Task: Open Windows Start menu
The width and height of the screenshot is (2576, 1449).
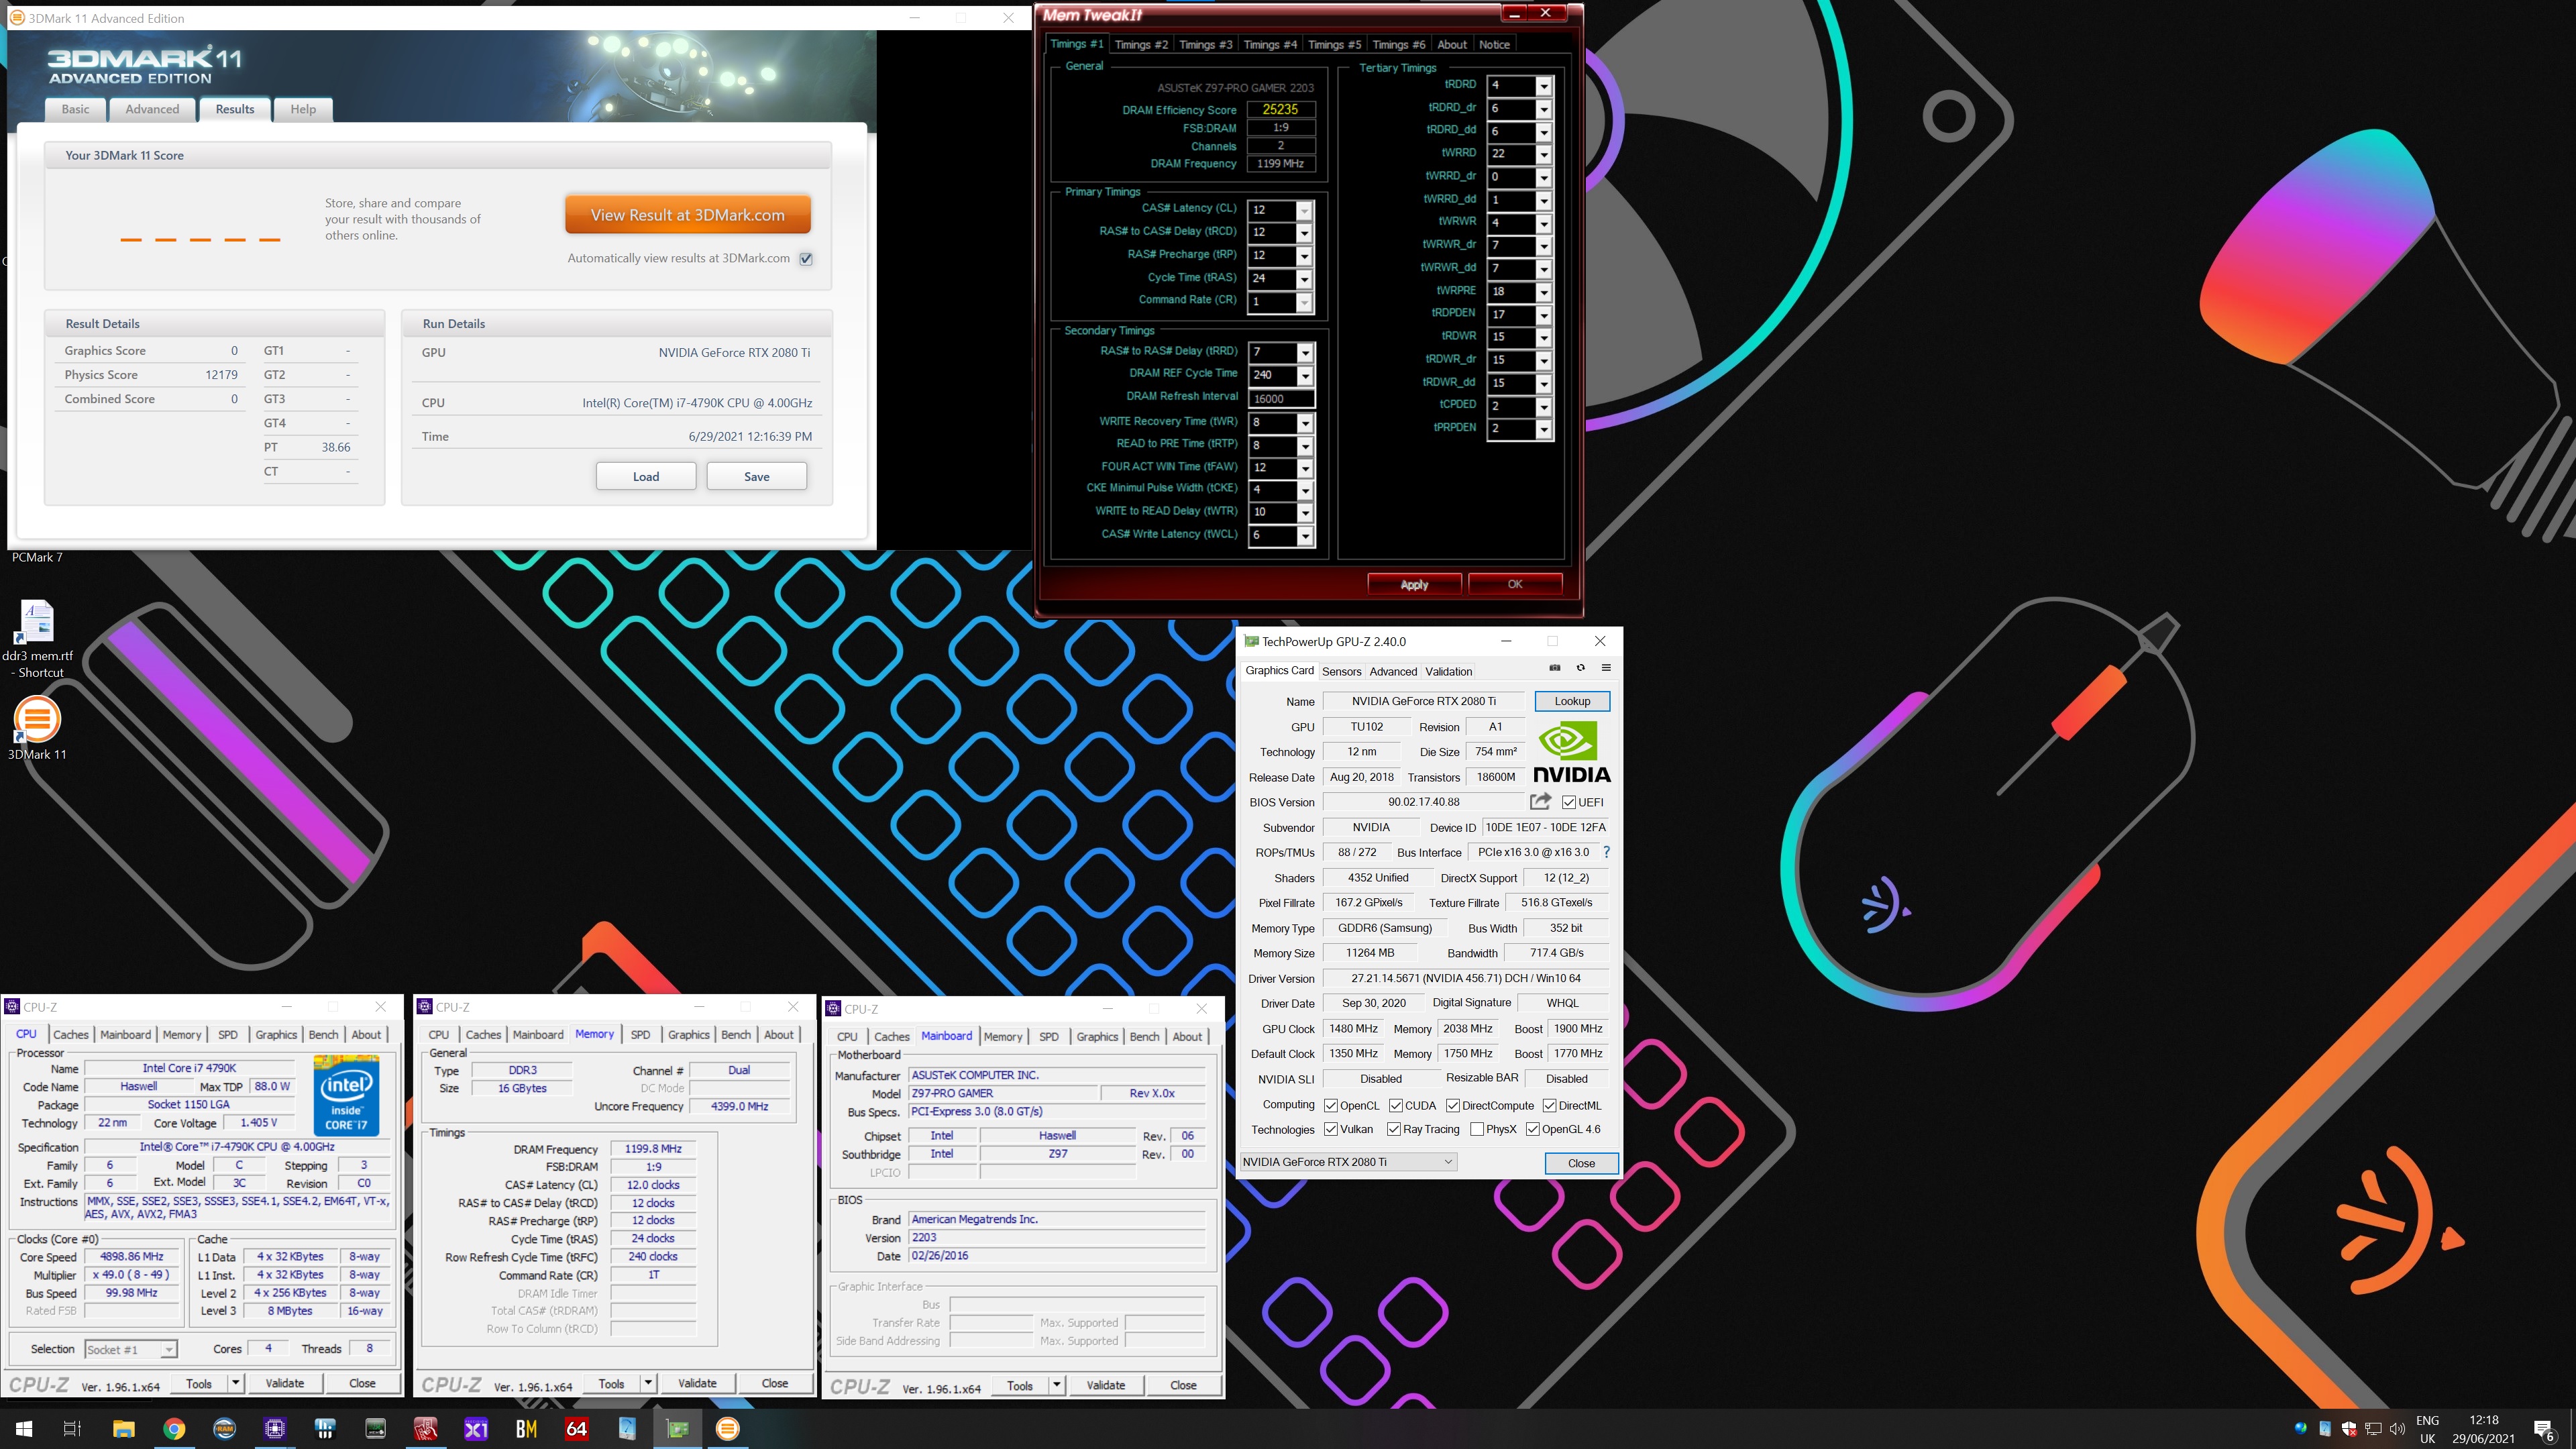Action: 24,1428
